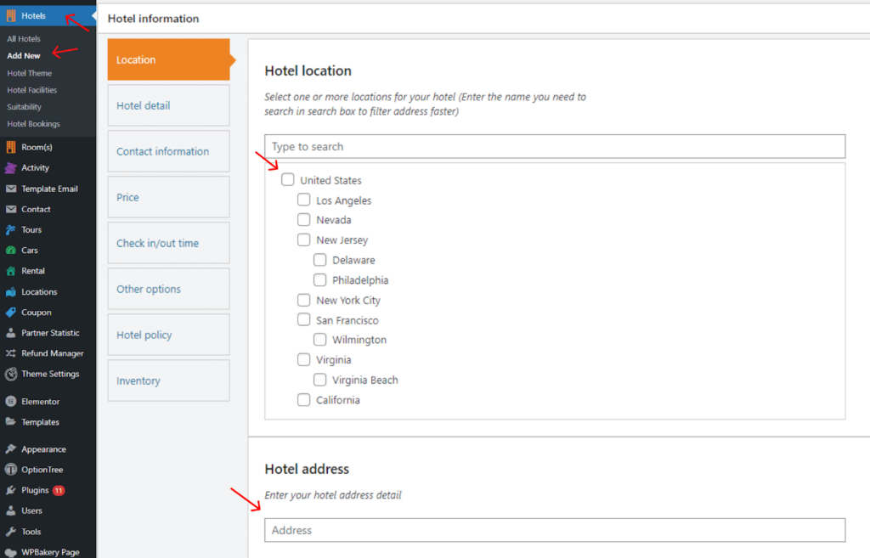This screenshot has height=558, width=870.
Task: Open the Room(s) section icon in sidebar
Action: click(x=10, y=146)
